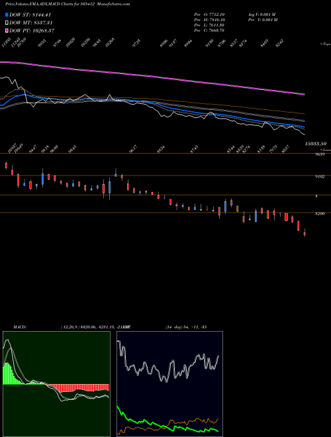This screenshot has height=437, width=331.
Task: Click the 8242 top value label
Action: point(279,43)
